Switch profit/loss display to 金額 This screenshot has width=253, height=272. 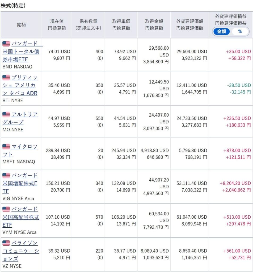[x=222, y=32]
